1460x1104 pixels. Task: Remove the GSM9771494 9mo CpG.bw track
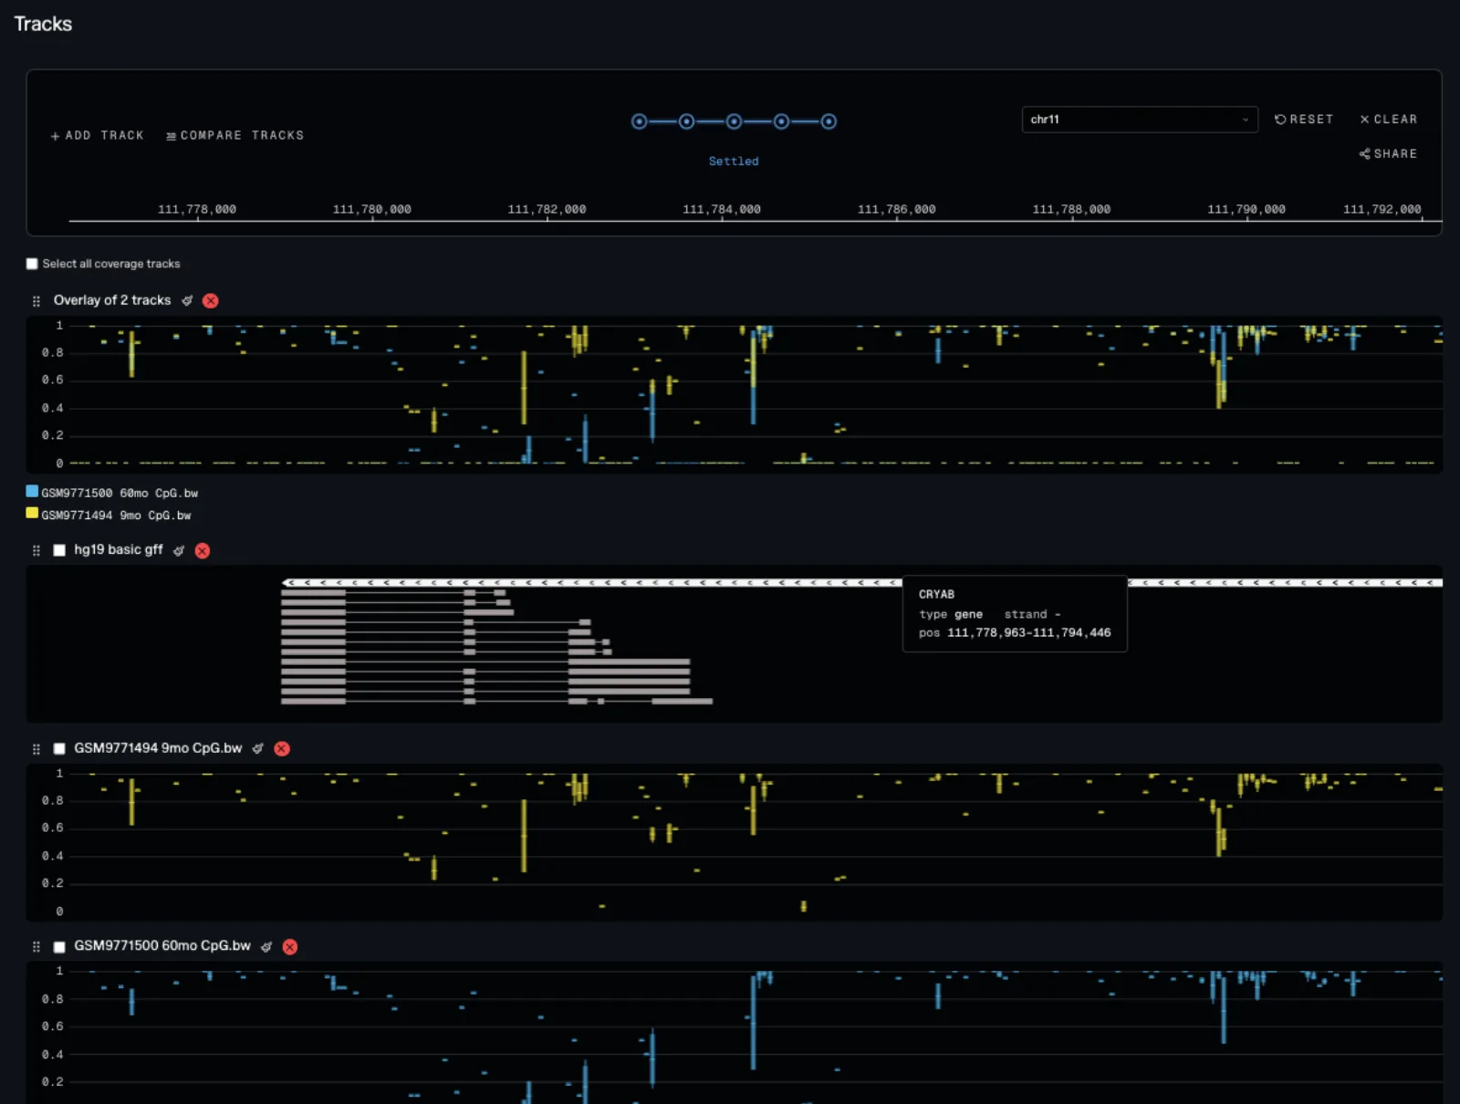pyautogui.click(x=282, y=749)
